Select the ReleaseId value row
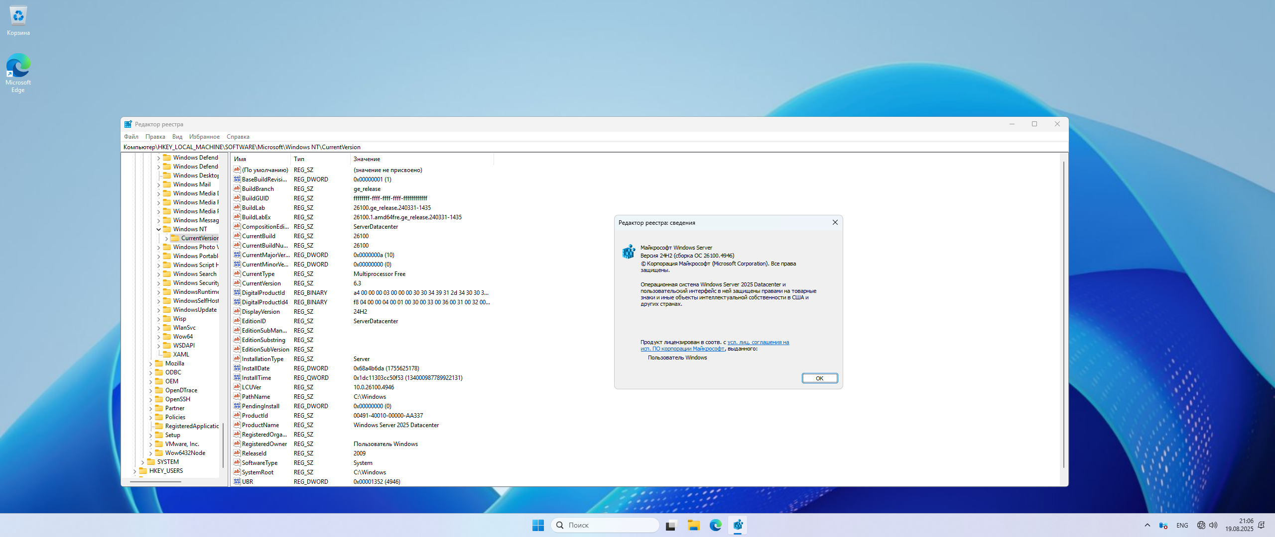The image size is (1275, 537). click(363, 453)
